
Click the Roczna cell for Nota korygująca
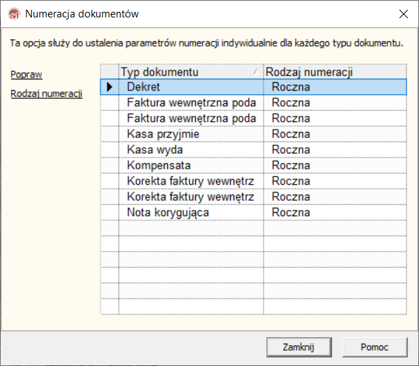click(x=334, y=213)
